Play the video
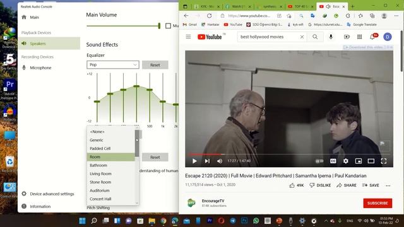Viewport: 404px width, 227px height. pyautogui.click(x=194, y=161)
